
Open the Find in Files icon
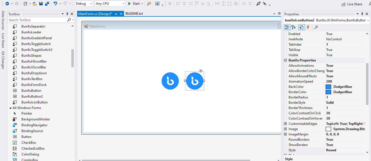click(x=149, y=4)
